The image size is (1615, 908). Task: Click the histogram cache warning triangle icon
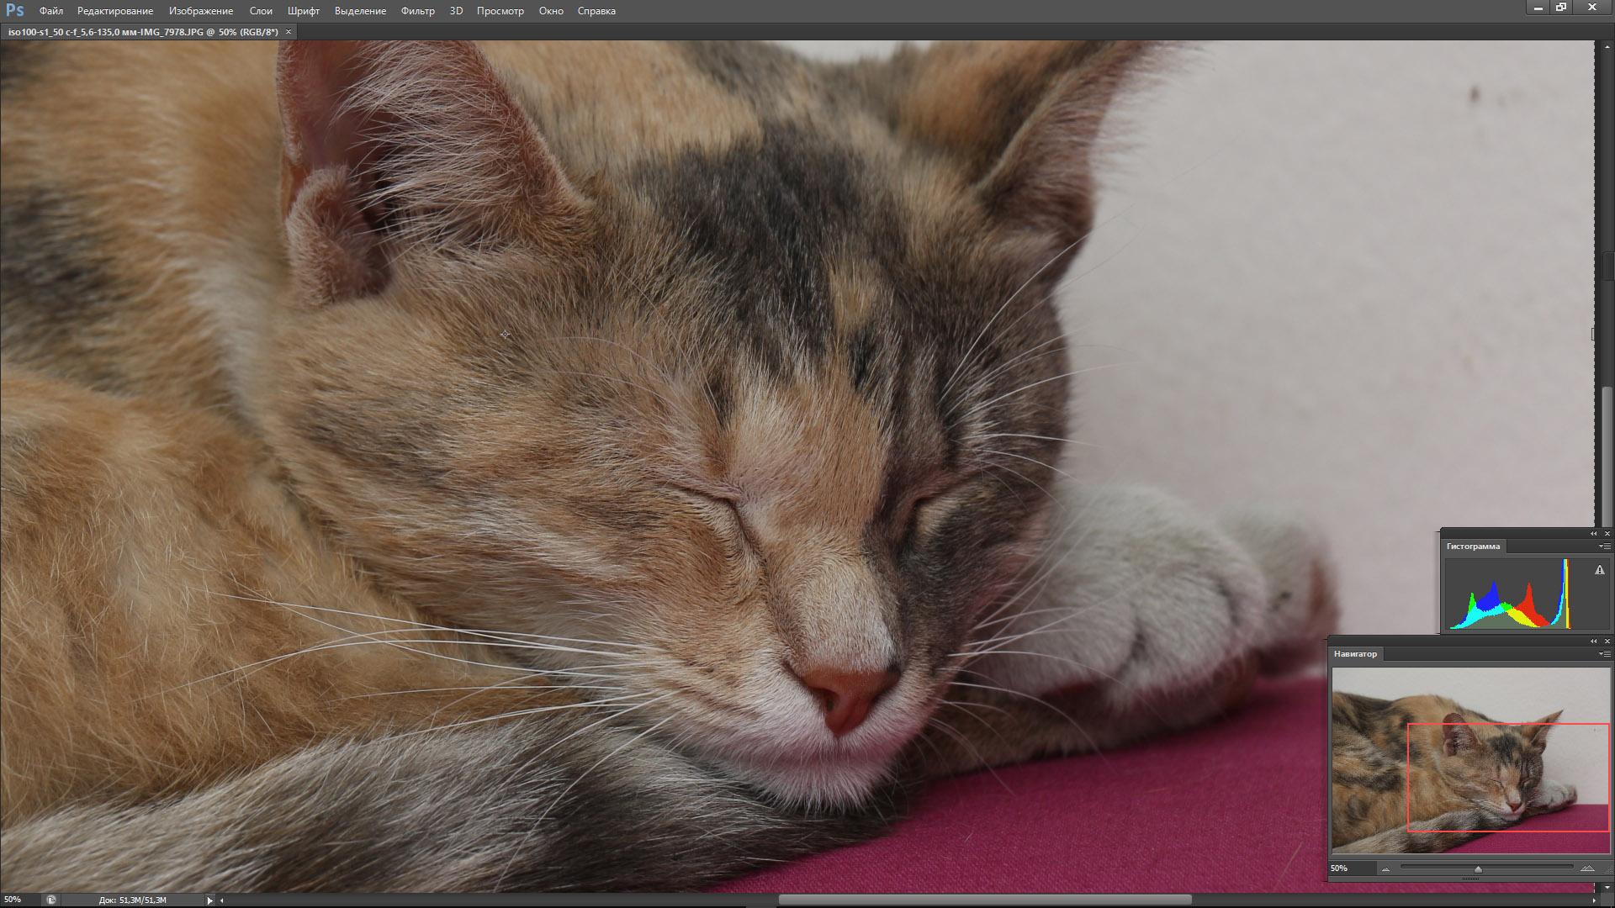coord(1599,570)
